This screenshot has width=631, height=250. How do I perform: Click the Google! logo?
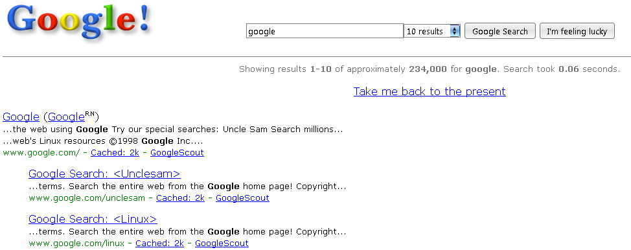tap(78, 21)
